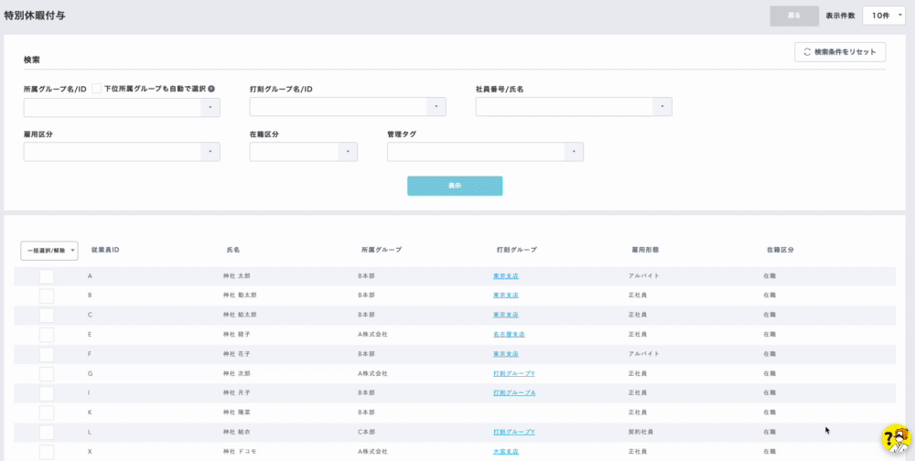The image size is (915, 461).
Task: Open the 打刻グループA link
Action: click(514, 393)
